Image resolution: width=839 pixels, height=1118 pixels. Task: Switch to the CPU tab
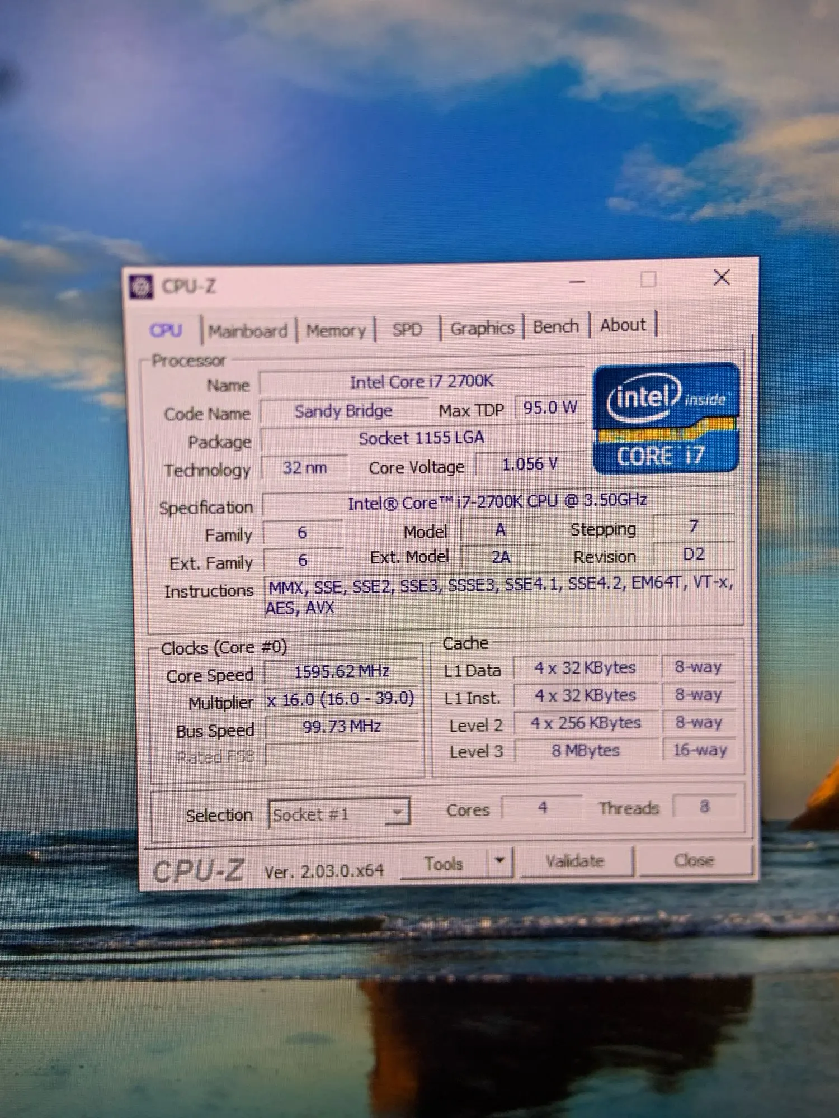pyautogui.click(x=166, y=330)
